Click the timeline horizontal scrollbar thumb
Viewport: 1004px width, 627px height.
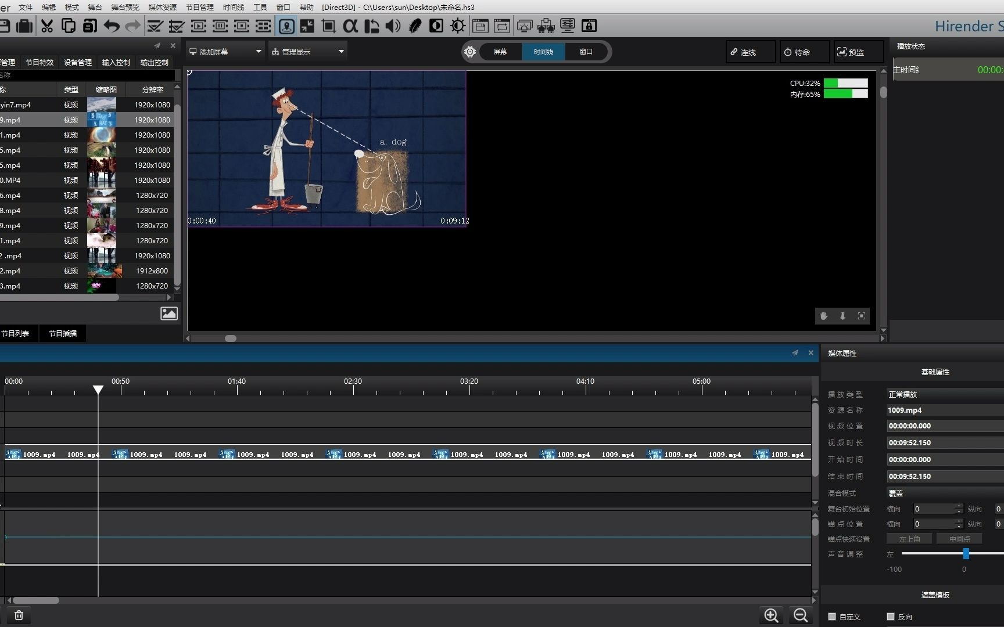(36, 600)
